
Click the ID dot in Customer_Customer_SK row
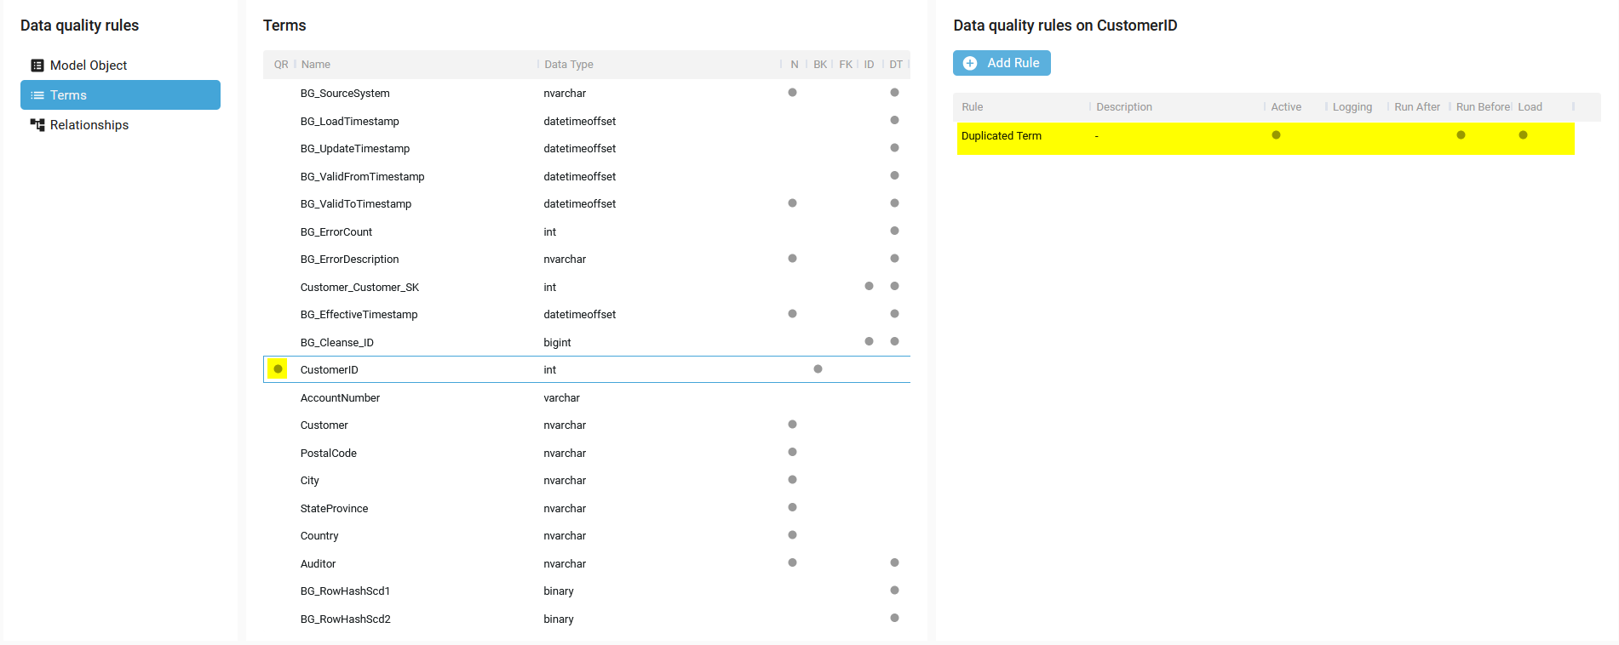pyautogui.click(x=869, y=287)
